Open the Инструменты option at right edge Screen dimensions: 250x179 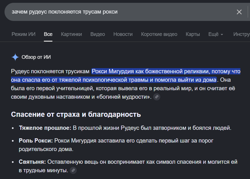tap(242, 34)
